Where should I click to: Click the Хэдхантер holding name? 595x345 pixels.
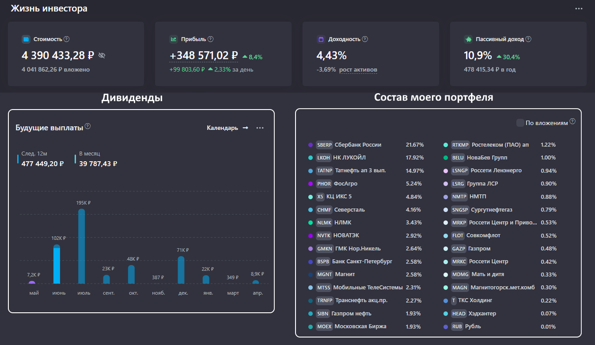click(483, 313)
